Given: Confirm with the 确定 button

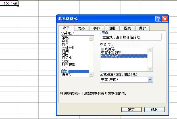Looking at the screenshot, I should click(131, 110).
